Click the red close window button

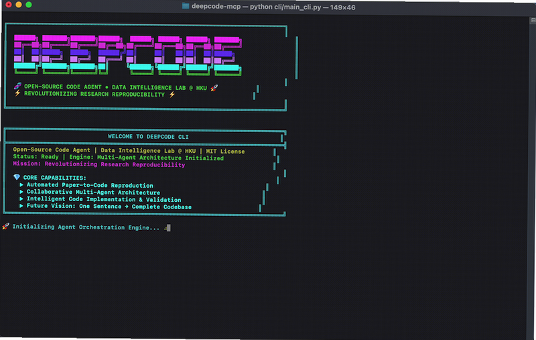tap(9, 5)
